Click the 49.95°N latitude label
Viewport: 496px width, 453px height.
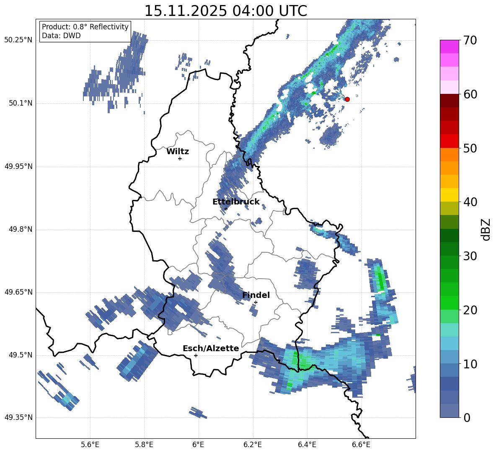18,166
